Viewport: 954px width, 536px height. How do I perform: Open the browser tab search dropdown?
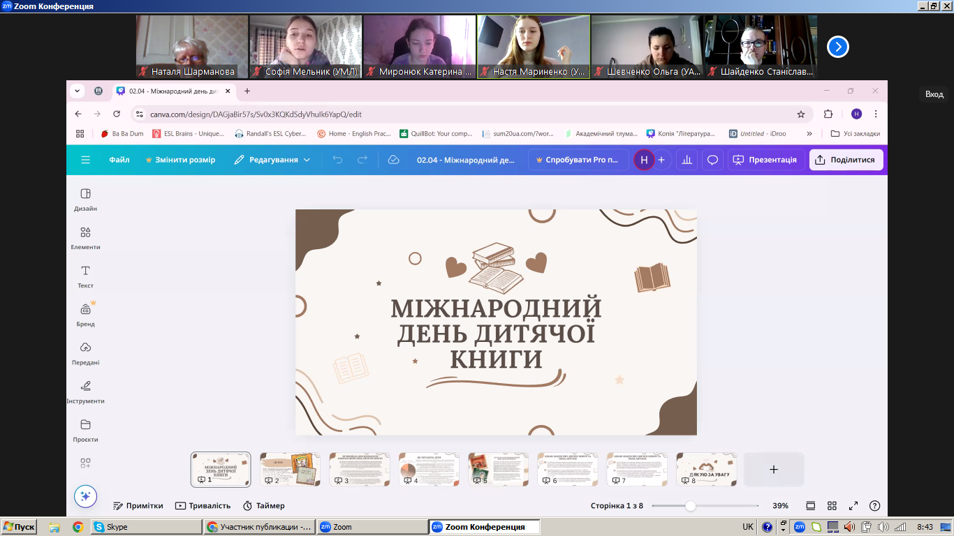coord(78,91)
